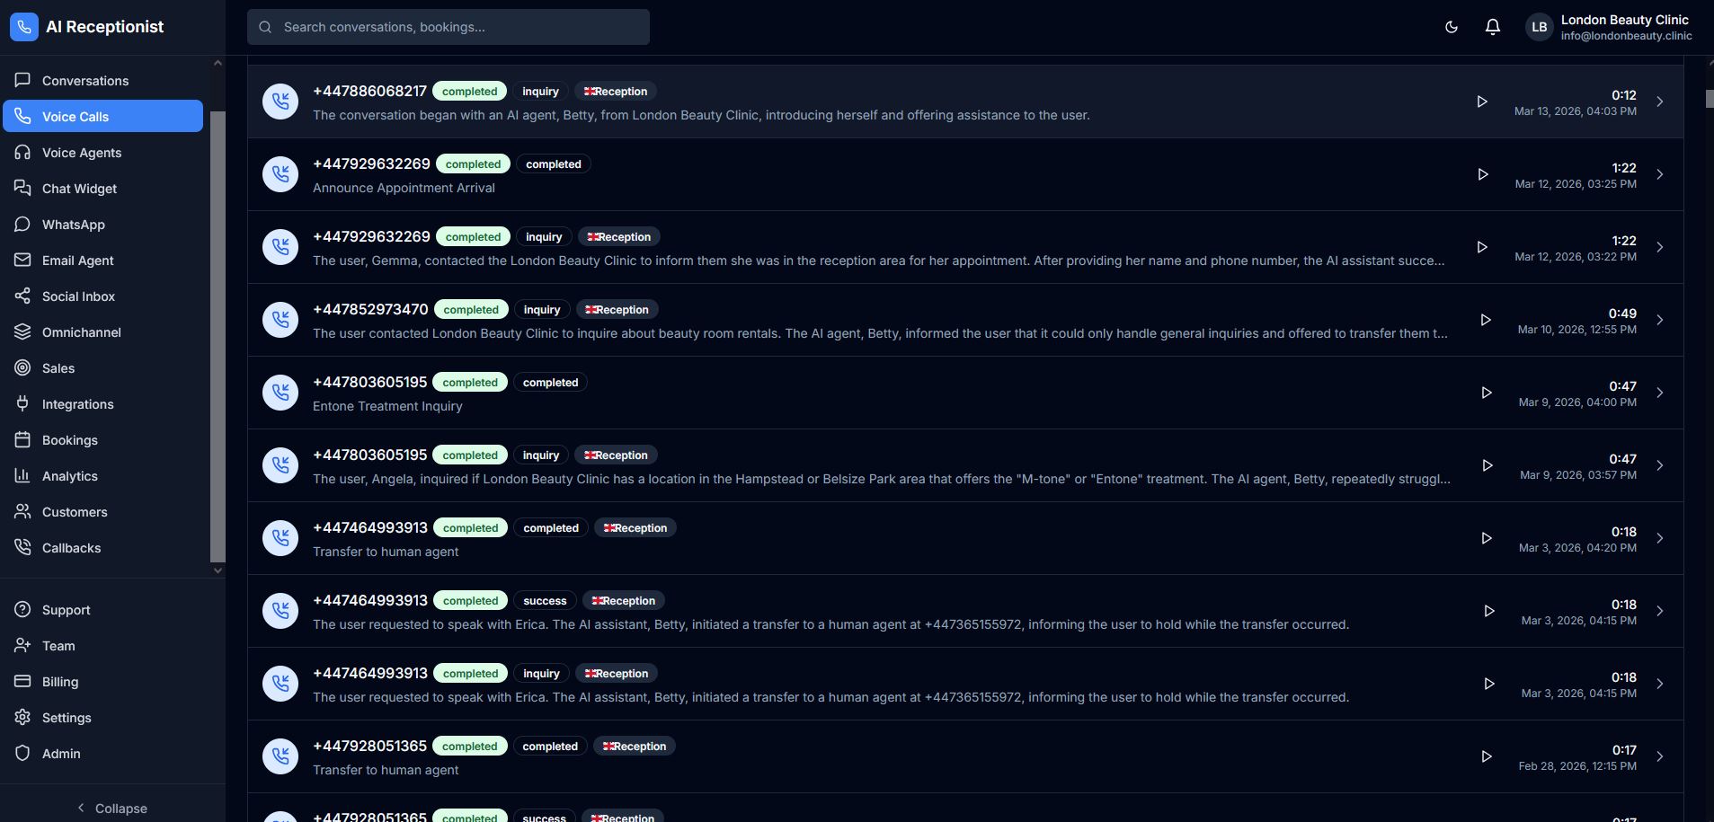Screen dimensions: 1714x822
Task: Expand the Mar 10 12:55 PM call details
Action: (1659, 320)
